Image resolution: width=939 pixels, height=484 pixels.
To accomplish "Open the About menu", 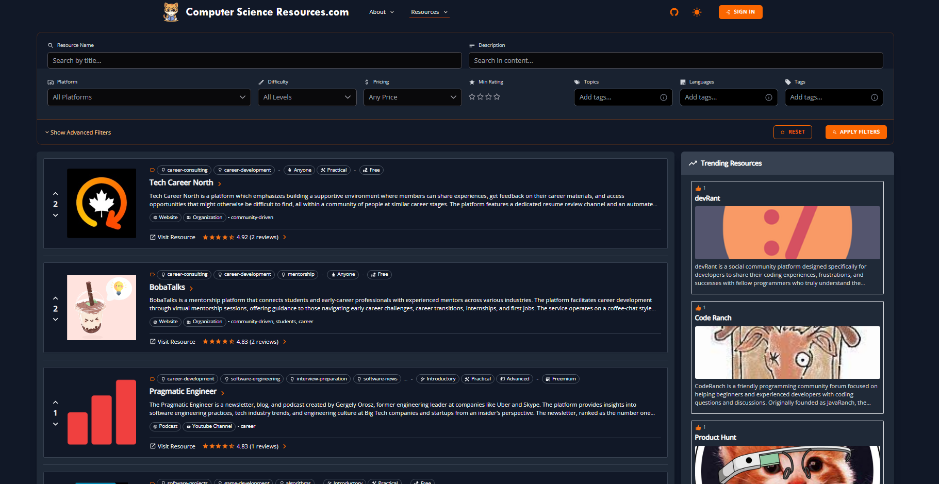I will (381, 12).
